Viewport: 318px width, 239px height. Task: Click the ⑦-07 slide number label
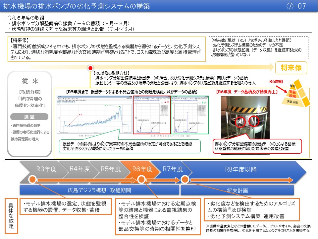(296, 6)
